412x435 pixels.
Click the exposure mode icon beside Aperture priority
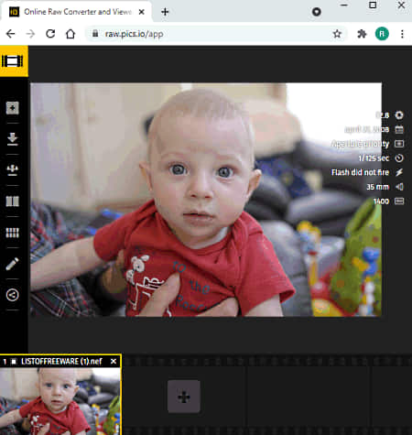[x=399, y=144]
